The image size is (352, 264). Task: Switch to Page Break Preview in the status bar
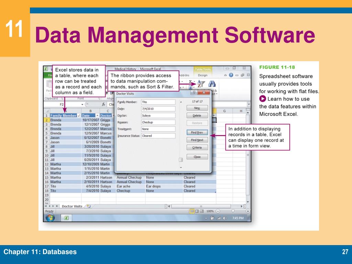(201, 211)
